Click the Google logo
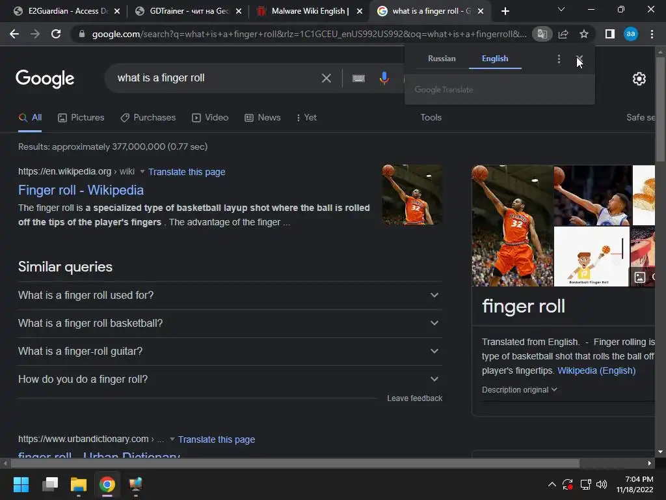 45,79
